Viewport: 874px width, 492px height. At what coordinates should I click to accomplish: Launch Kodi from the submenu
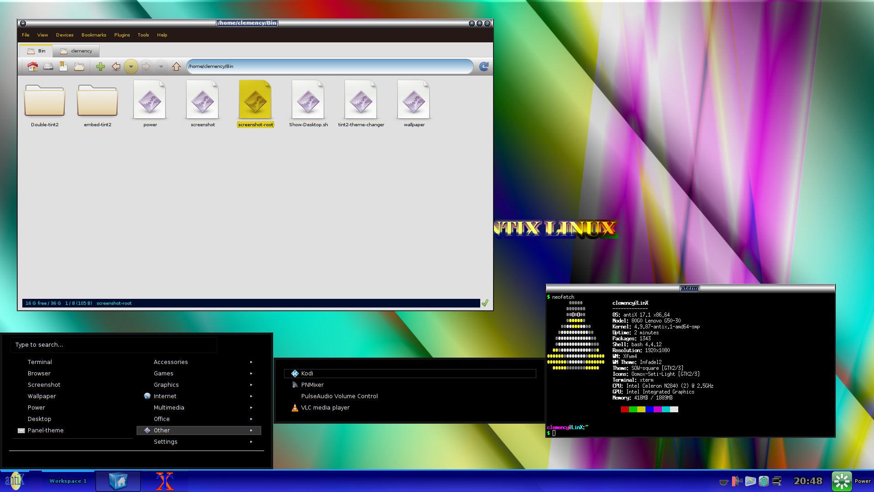coord(410,374)
